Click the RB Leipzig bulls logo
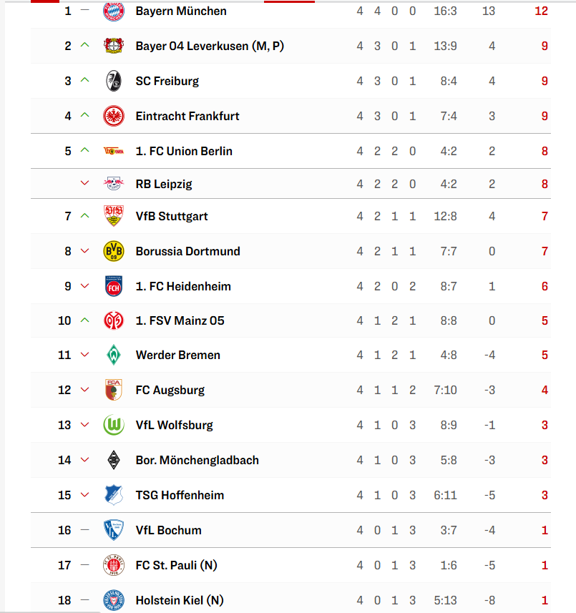Screen dimensions: 576x613 (113, 183)
